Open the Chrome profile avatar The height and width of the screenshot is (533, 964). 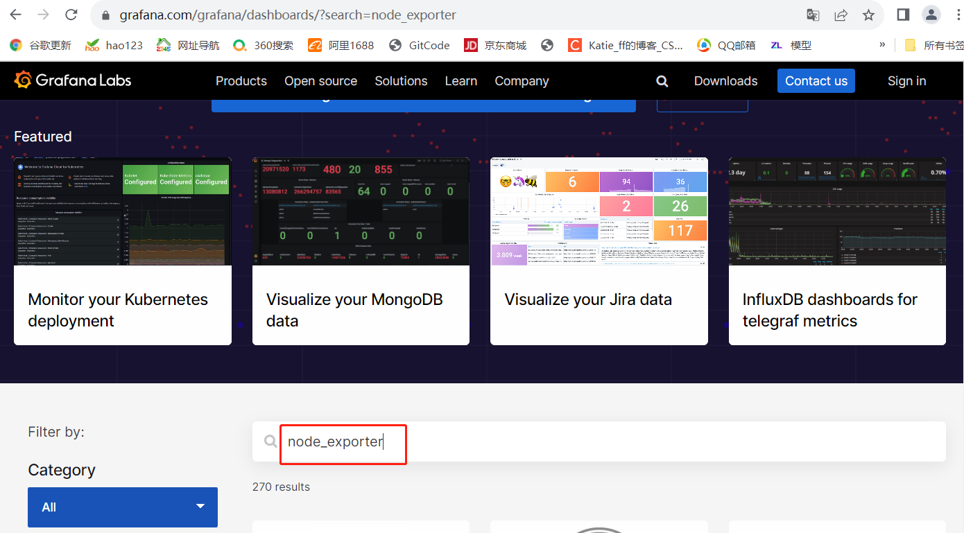(931, 15)
